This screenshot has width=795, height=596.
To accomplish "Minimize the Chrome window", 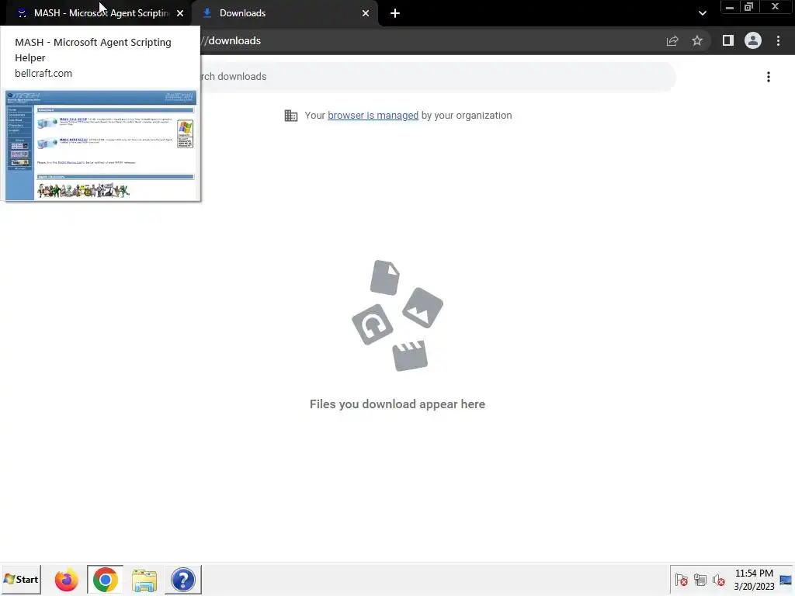I will (730, 7).
